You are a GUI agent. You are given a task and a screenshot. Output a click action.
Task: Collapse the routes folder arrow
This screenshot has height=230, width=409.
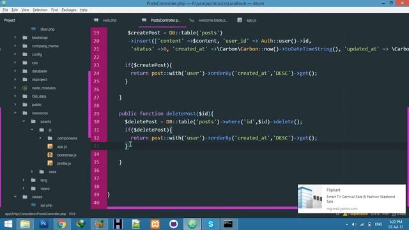pos(15,197)
